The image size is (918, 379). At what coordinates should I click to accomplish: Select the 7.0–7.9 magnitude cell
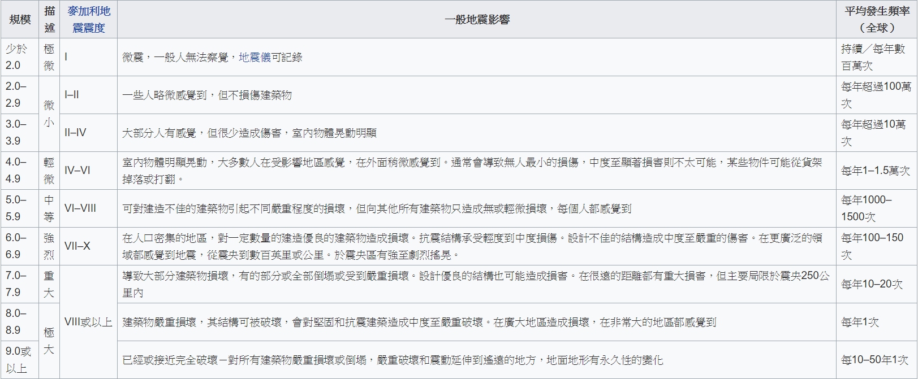20,284
